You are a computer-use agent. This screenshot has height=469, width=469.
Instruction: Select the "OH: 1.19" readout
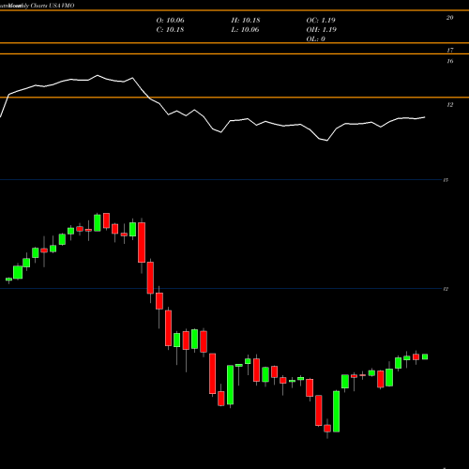click(322, 30)
